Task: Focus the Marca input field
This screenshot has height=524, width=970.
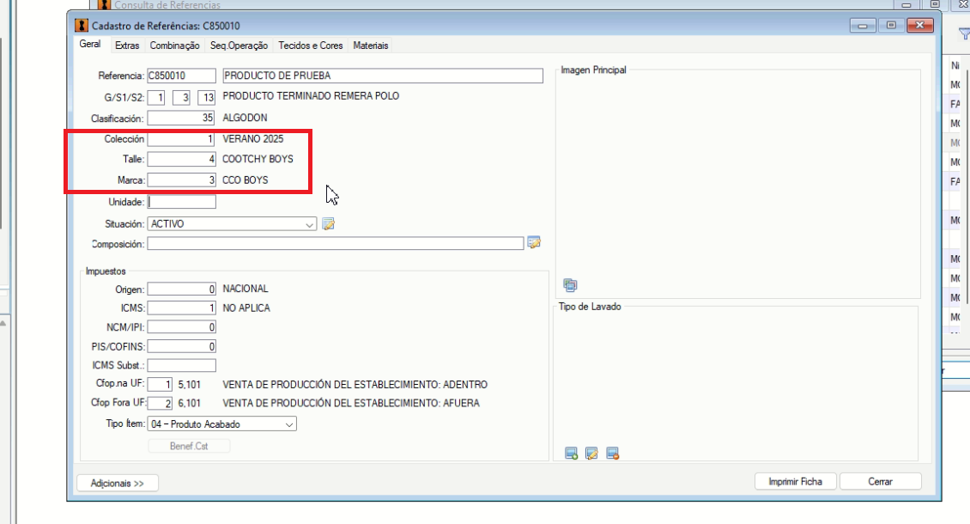Action: tap(181, 180)
